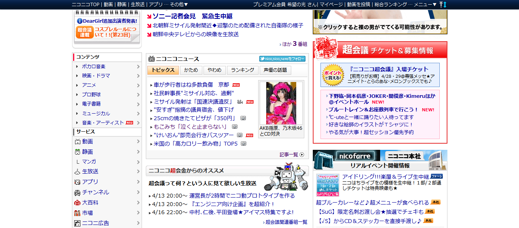The width and height of the screenshot is (519, 228).
Task: Expand the その他▼ menu in top bar
Action: tap(179, 4)
